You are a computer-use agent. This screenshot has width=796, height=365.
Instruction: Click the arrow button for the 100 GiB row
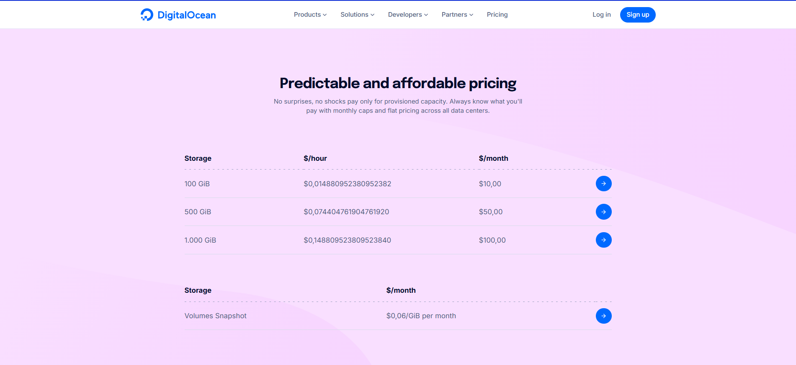(603, 184)
